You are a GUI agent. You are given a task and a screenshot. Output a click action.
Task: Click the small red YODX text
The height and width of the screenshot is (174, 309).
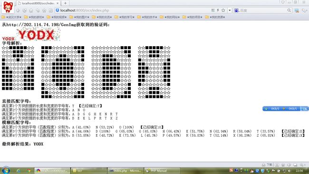(8, 39)
